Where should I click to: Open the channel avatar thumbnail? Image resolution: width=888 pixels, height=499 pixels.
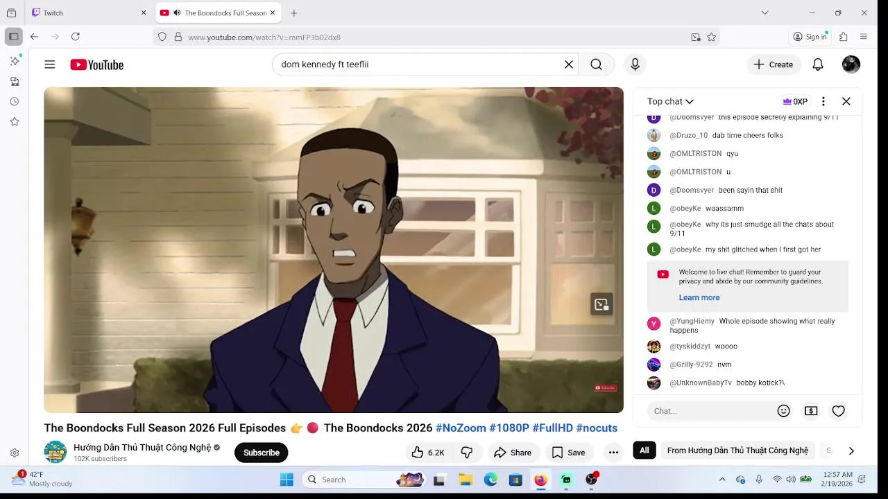(x=55, y=452)
